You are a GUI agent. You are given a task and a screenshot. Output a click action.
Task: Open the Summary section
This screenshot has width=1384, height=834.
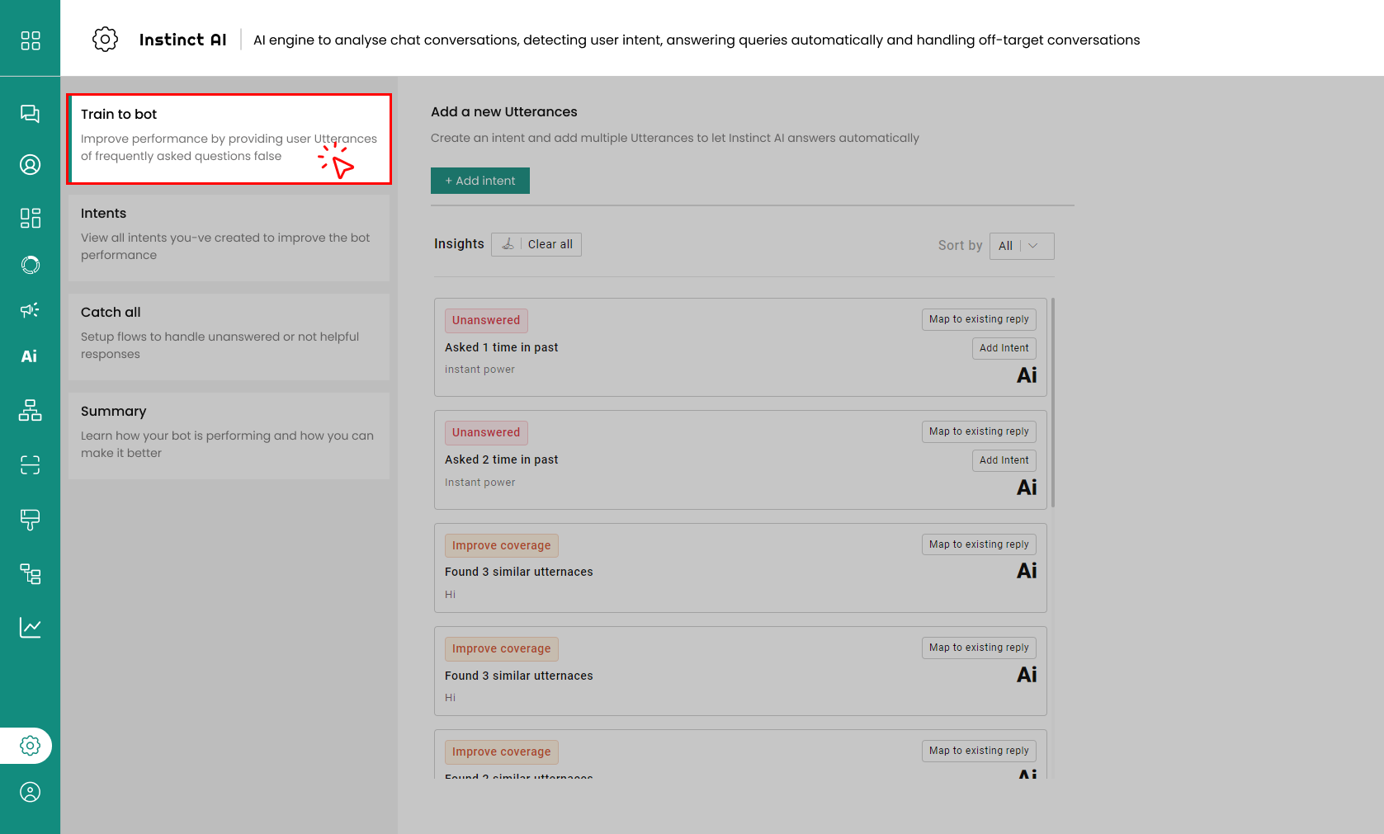(229, 436)
